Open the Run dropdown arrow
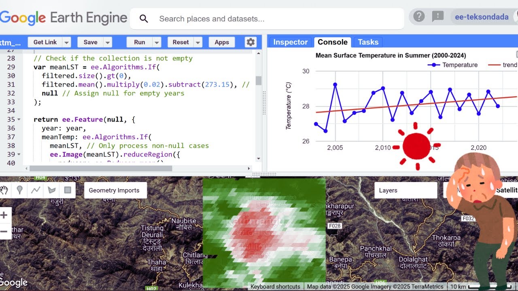 (x=157, y=42)
